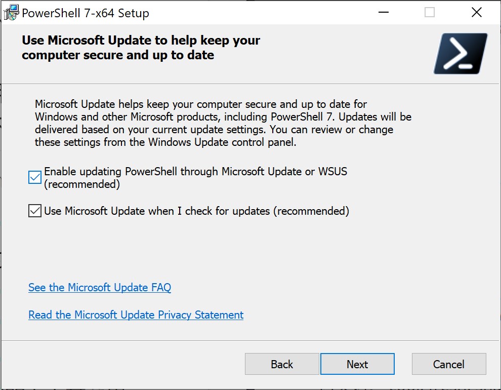Click the PowerShell logo in the header
Screen dimensions: 501x390
pyautogui.click(x=461, y=54)
